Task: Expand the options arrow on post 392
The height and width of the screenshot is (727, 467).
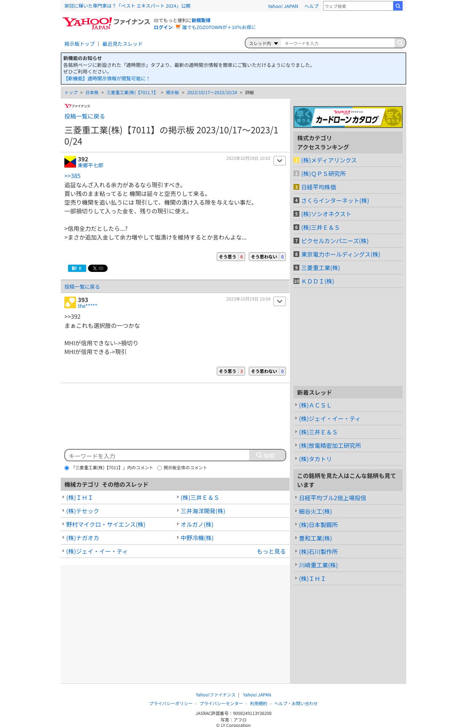Action: pyautogui.click(x=280, y=161)
